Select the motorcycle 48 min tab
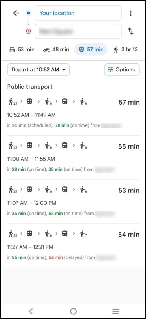146x319 pixels. tap(56, 49)
